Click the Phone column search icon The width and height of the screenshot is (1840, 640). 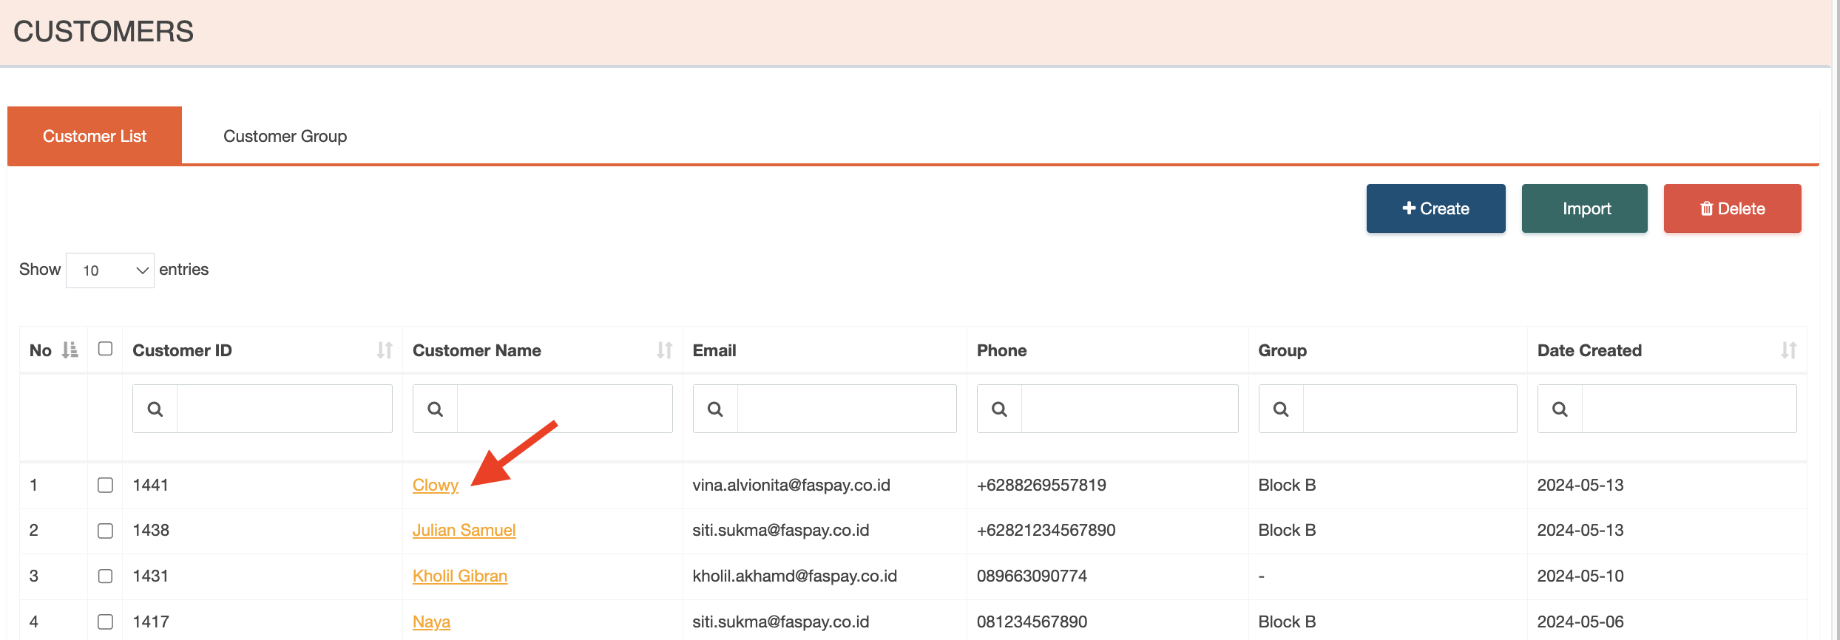(999, 409)
